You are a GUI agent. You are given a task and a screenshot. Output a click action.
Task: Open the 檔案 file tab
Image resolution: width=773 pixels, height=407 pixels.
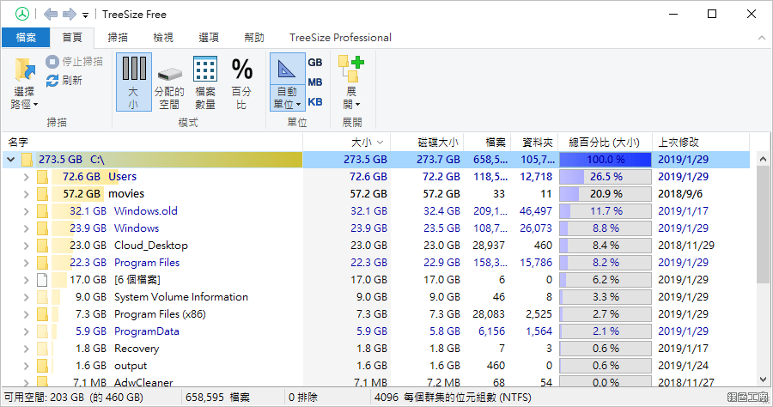[x=26, y=38]
